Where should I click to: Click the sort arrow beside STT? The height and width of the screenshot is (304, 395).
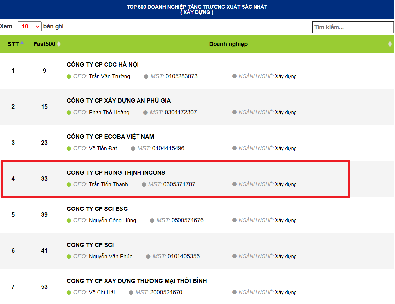click(x=22, y=43)
